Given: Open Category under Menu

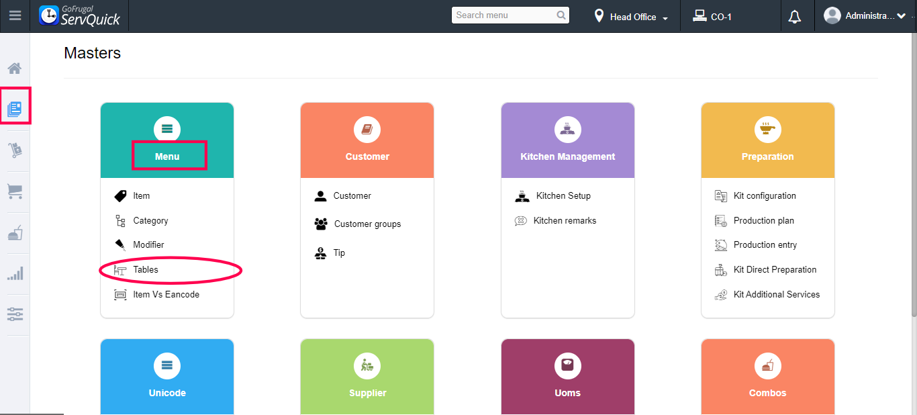Looking at the screenshot, I should click(150, 220).
